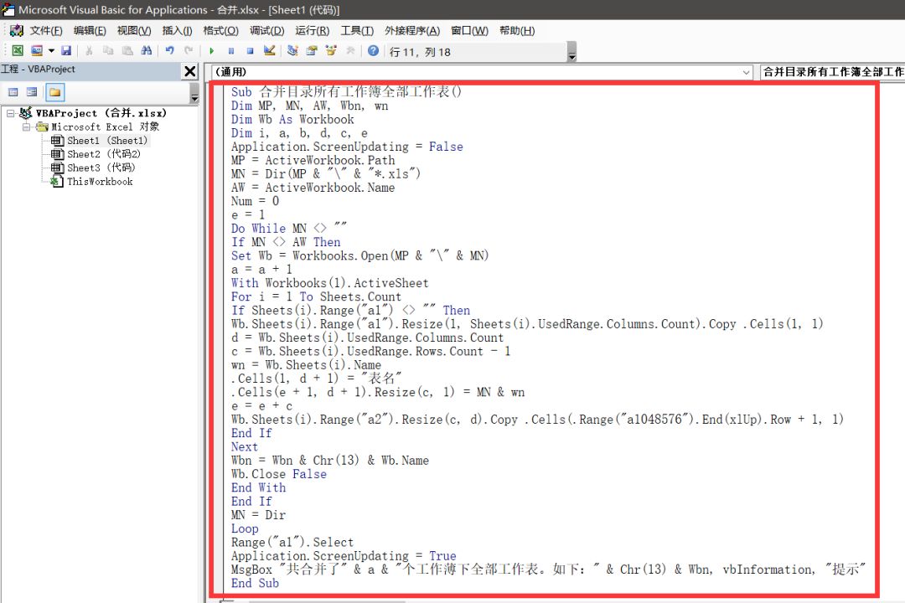905x603 pixels.
Task: Open main toolbar options arrow
Action: [x=572, y=52]
